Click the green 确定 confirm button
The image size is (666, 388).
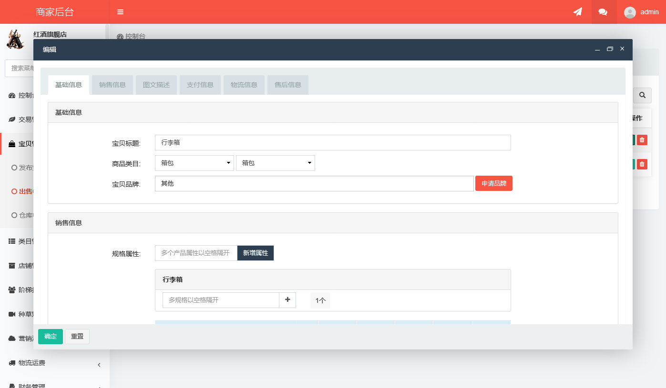(x=51, y=336)
